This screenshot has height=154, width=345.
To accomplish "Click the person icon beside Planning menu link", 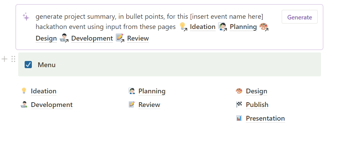I will click(x=131, y=91).
